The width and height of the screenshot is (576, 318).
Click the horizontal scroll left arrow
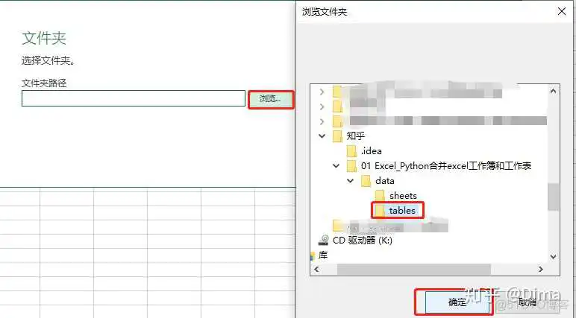pyautogui.click(x=316, y=269)
